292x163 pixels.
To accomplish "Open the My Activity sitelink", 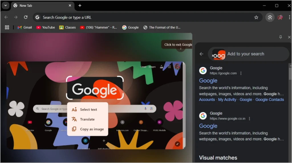I will point(227,100).
